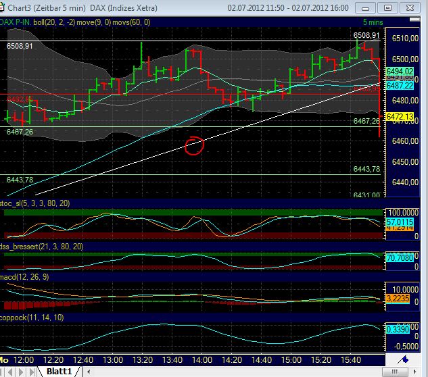Click the 15:40 time axis label

[351, 360]
